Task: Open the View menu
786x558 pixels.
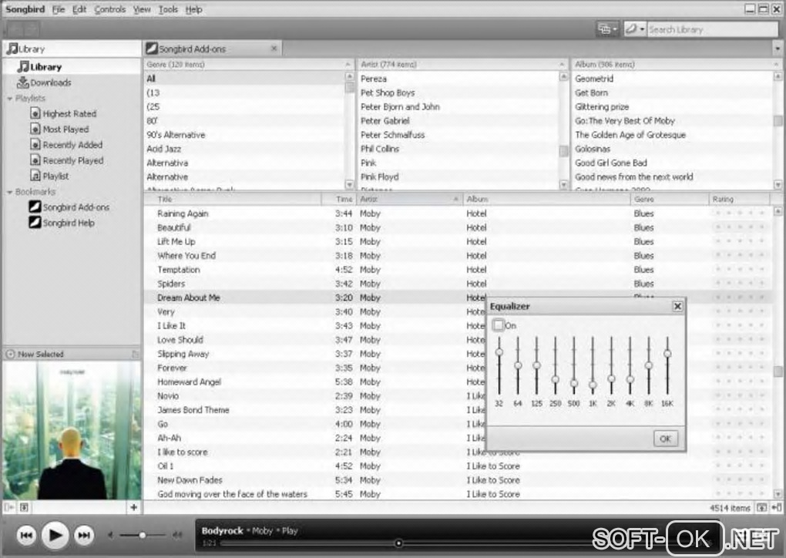Action: click(x=142, y=9)
